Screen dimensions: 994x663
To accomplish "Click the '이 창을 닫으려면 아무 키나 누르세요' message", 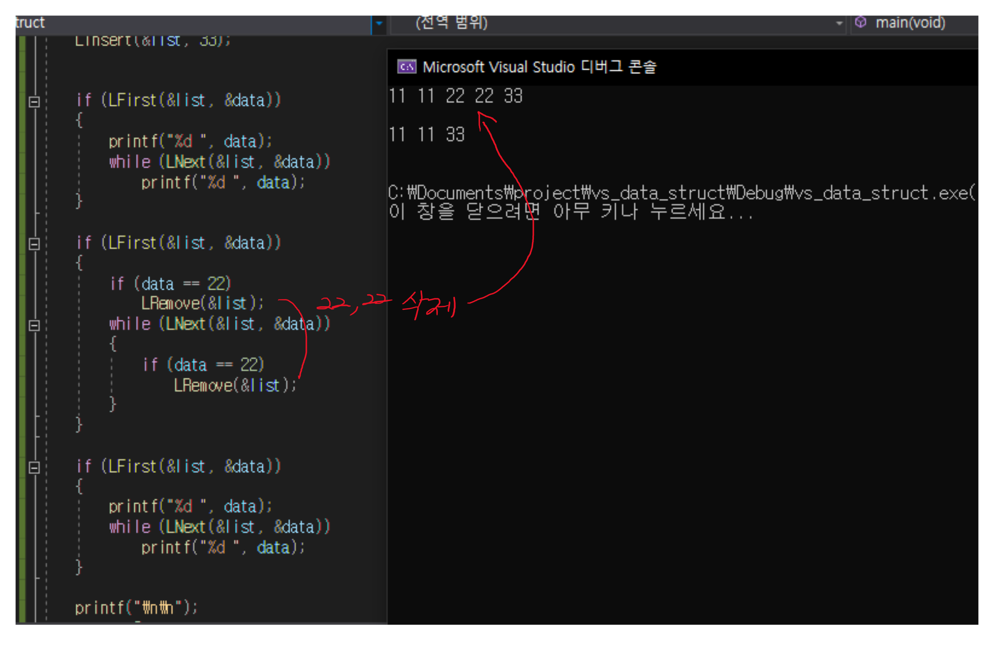I will 570,212.
